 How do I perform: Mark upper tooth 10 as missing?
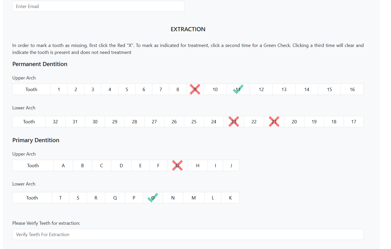click(x=215, y=90)
